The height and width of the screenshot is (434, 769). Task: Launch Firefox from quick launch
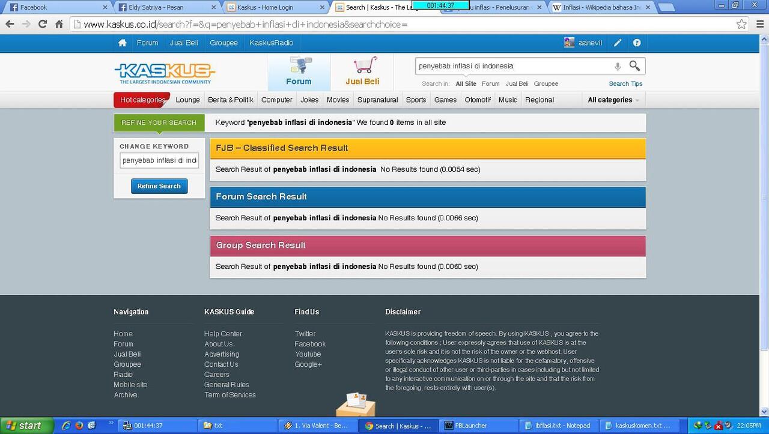pyautogui.click(x=79, y=426)
